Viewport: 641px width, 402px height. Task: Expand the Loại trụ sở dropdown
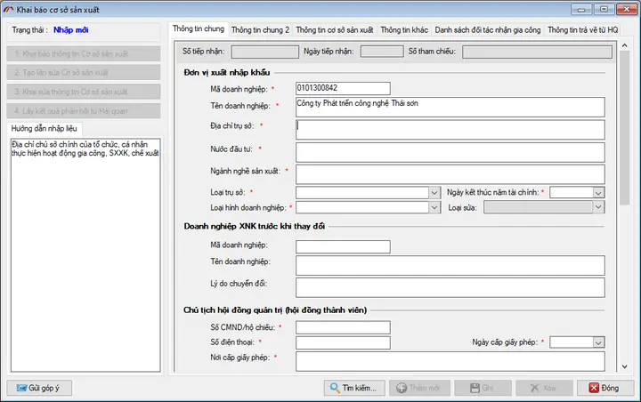[x=434, y=192]
